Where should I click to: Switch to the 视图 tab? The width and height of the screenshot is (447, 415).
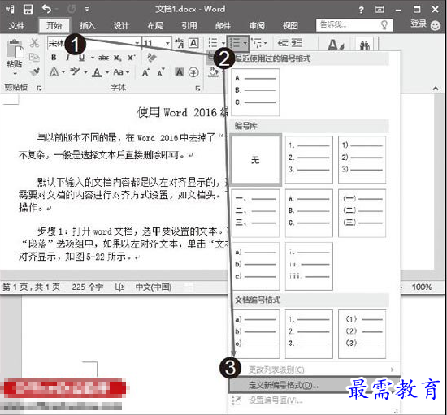pyautogui.click(x=290, y=26)
